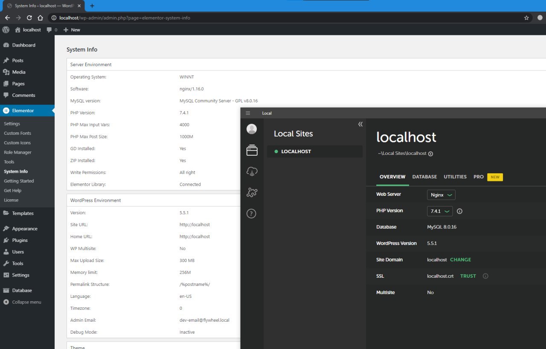Click the browser forward arrow
This screenshot has height=349, width=546.
pos(18,18)
